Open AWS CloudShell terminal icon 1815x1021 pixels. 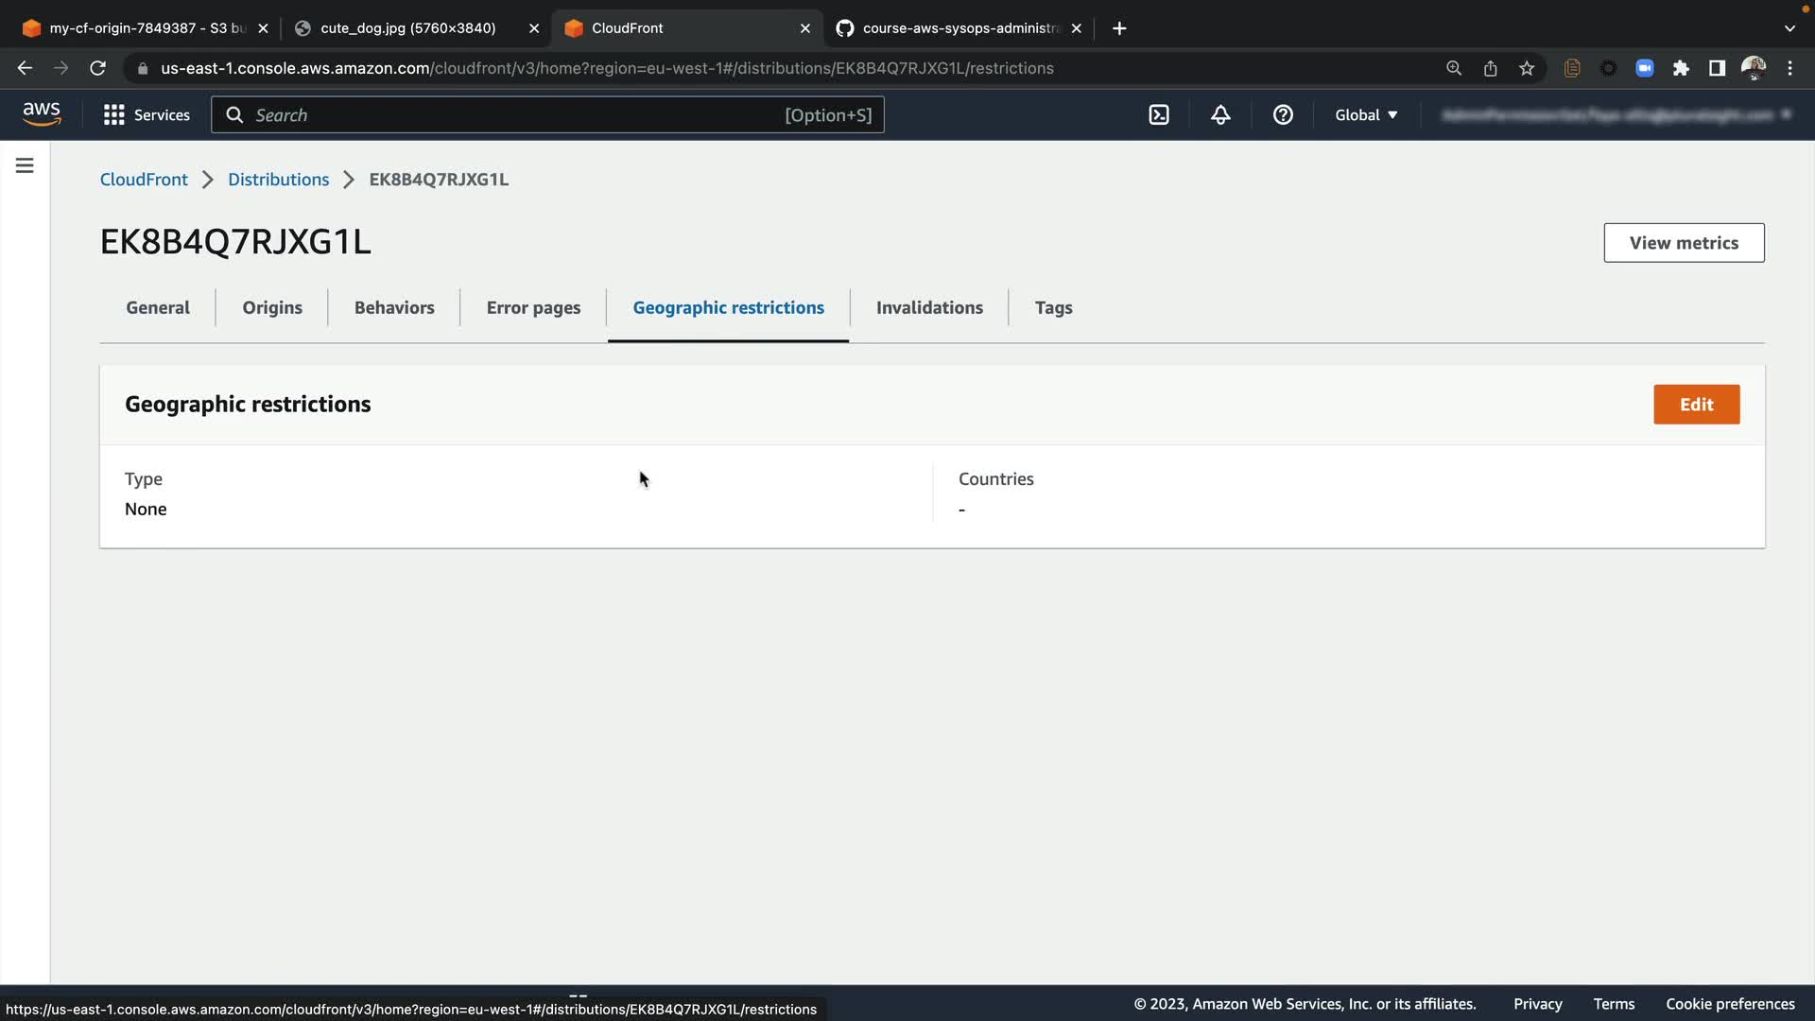point(1159,114)
